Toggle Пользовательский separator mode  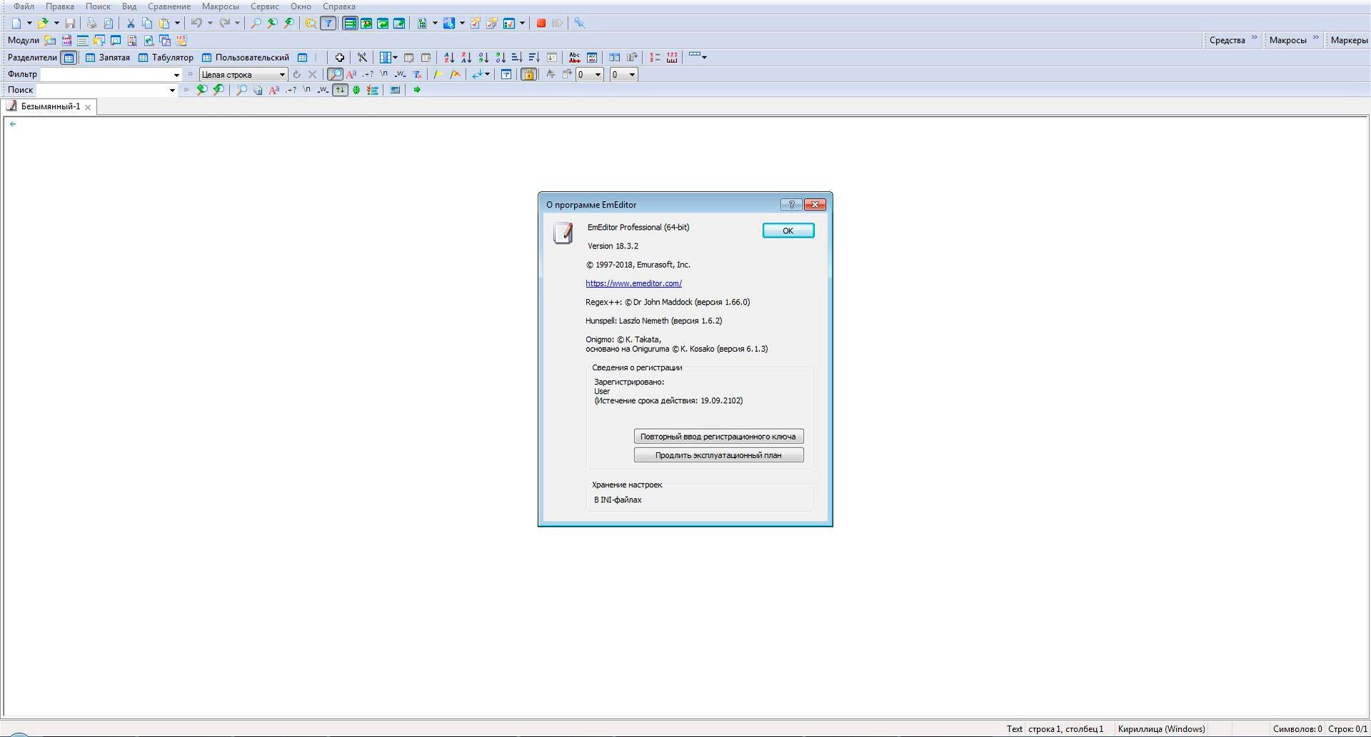point(245,57)
